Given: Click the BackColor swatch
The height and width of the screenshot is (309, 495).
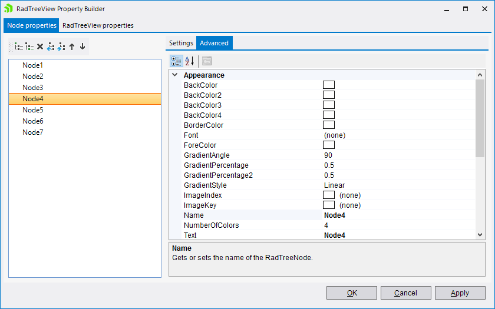Looking at the screenshot, I should tap(329, 85).
